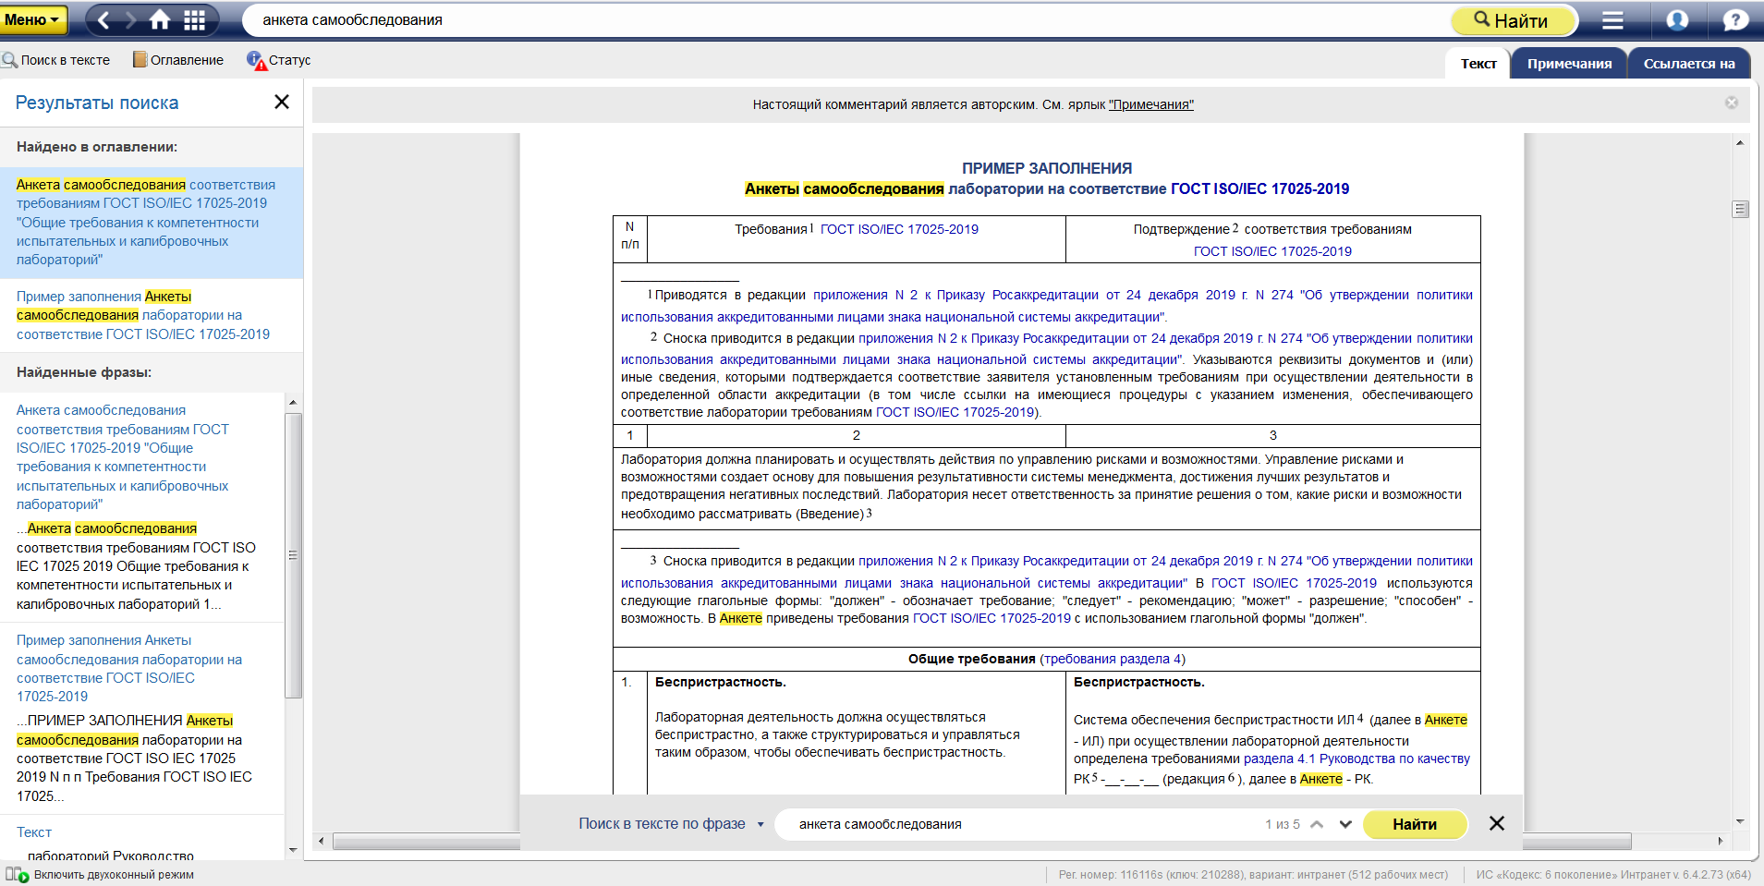Image resolution: width=1764 pixels, height=886 pixels.
Task: Open document Статус info
Action: pyautogui.click(x=279, y=60)
